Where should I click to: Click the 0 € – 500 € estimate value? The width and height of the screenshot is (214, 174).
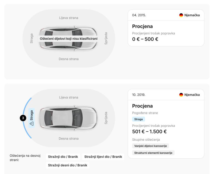145,39
